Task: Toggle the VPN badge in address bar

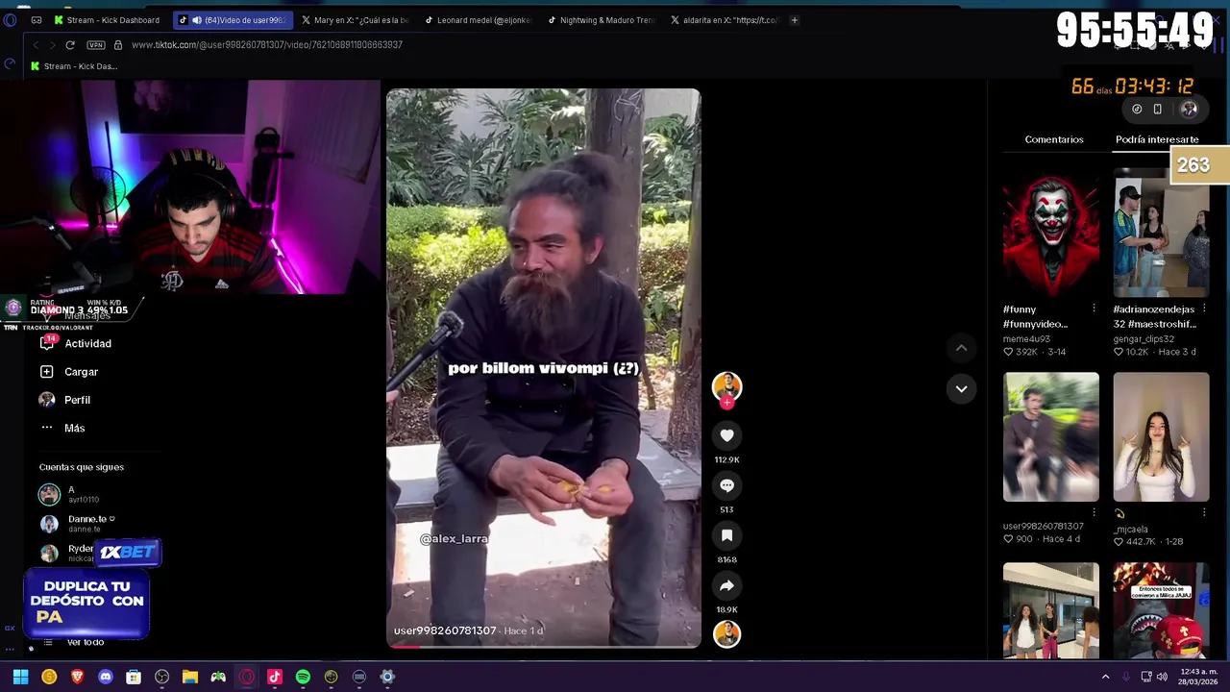Action: pyautogui.click(x=95, y=44)
